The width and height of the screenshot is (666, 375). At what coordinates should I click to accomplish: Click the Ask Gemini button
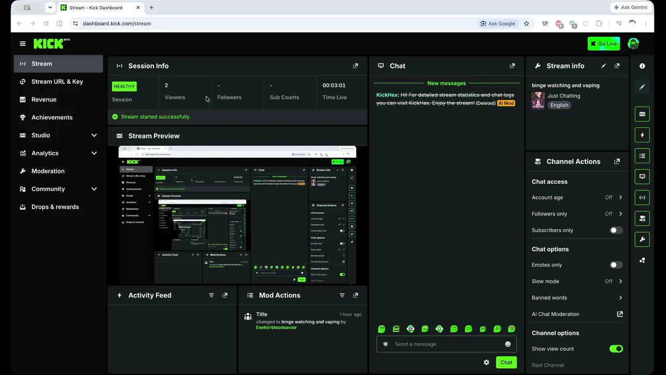631,8
